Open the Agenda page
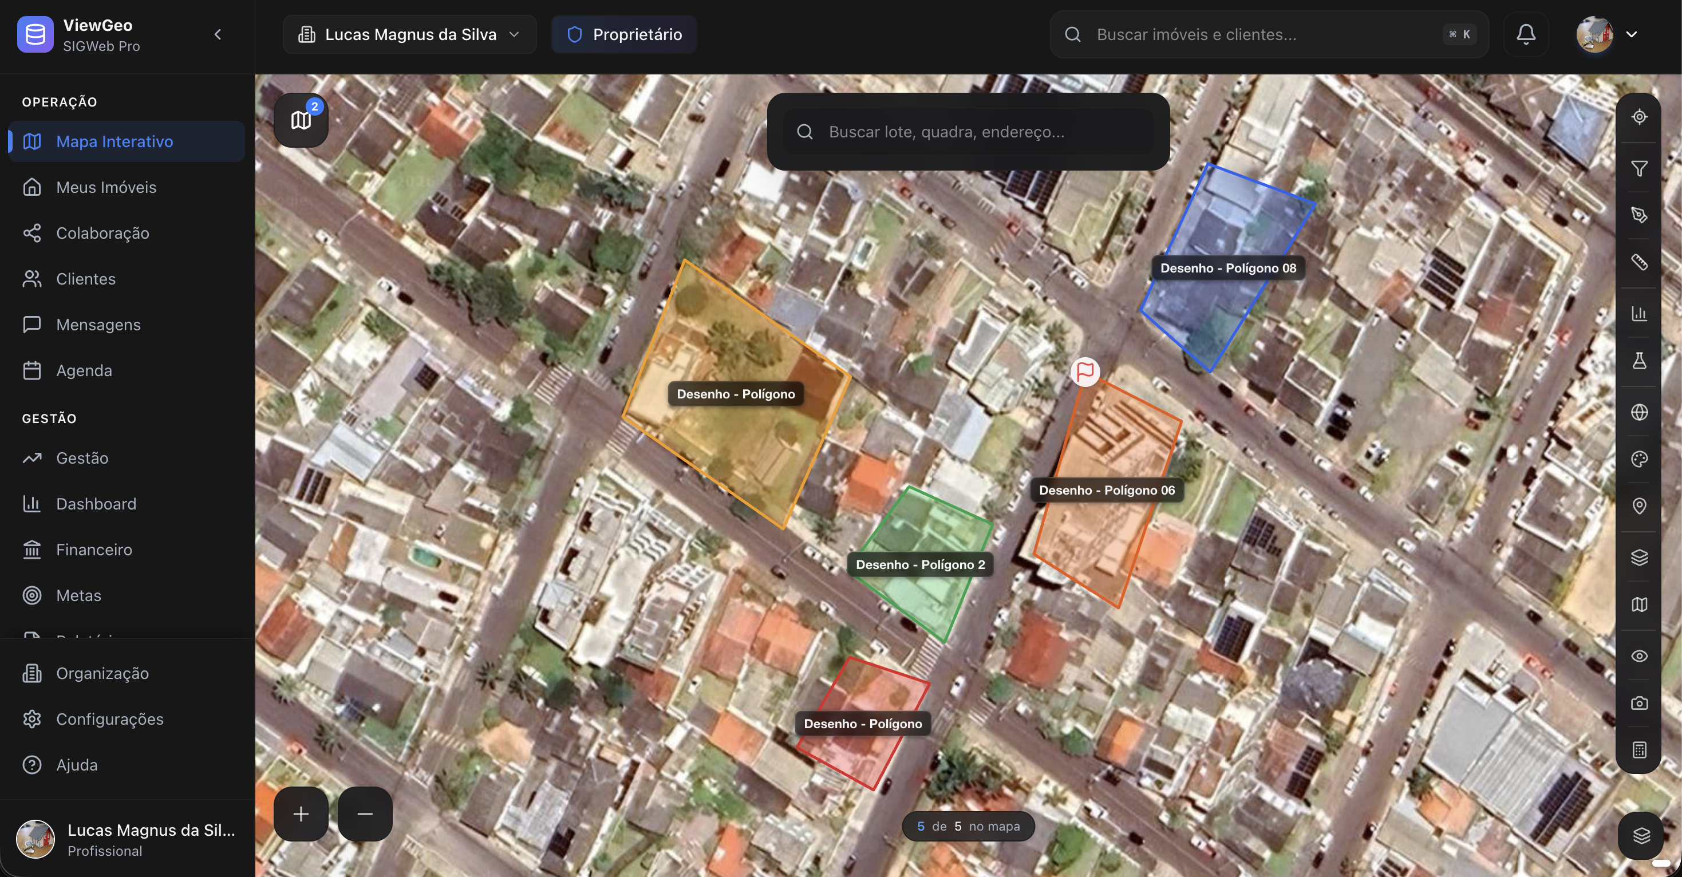This screenshot has height=877, width=1682. (x=127, y=370)
